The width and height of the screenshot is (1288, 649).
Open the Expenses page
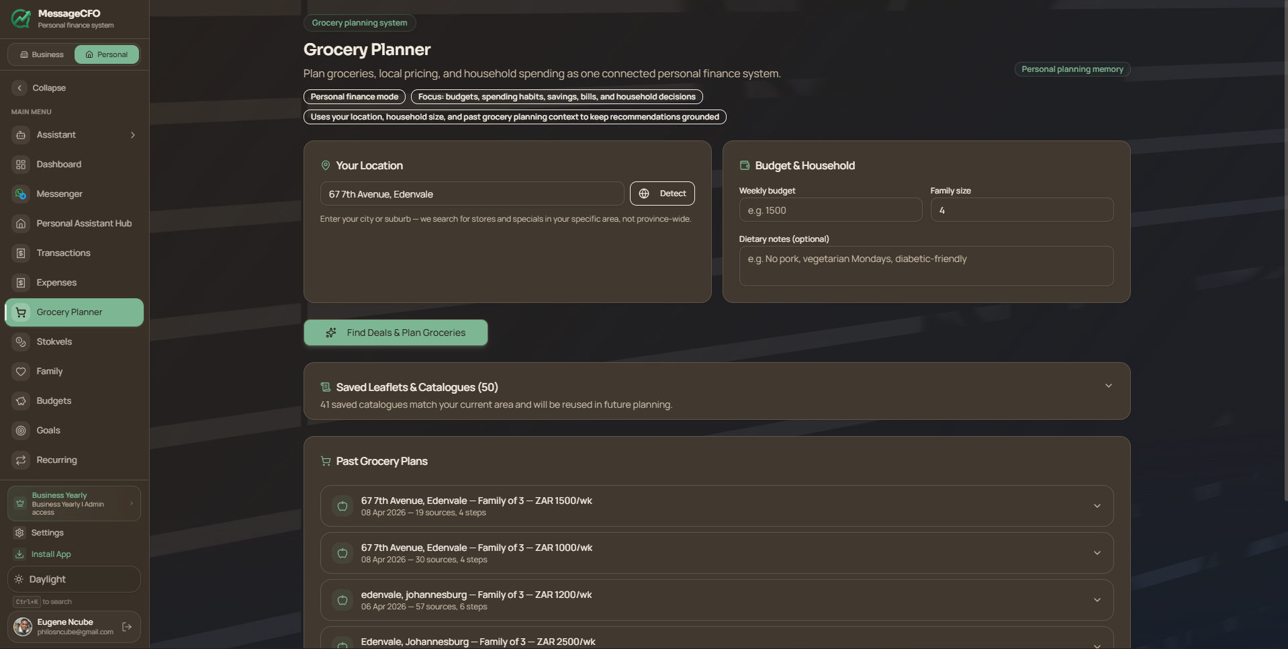coord(56,283)
